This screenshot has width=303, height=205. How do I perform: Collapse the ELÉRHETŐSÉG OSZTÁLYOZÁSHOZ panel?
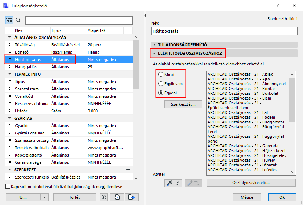tap(154, 53)
